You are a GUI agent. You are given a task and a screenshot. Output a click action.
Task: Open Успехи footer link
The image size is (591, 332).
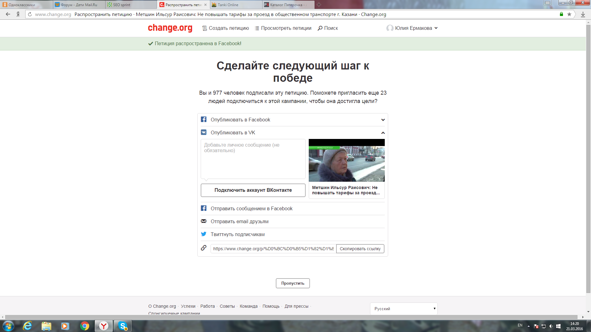(188, 306)
